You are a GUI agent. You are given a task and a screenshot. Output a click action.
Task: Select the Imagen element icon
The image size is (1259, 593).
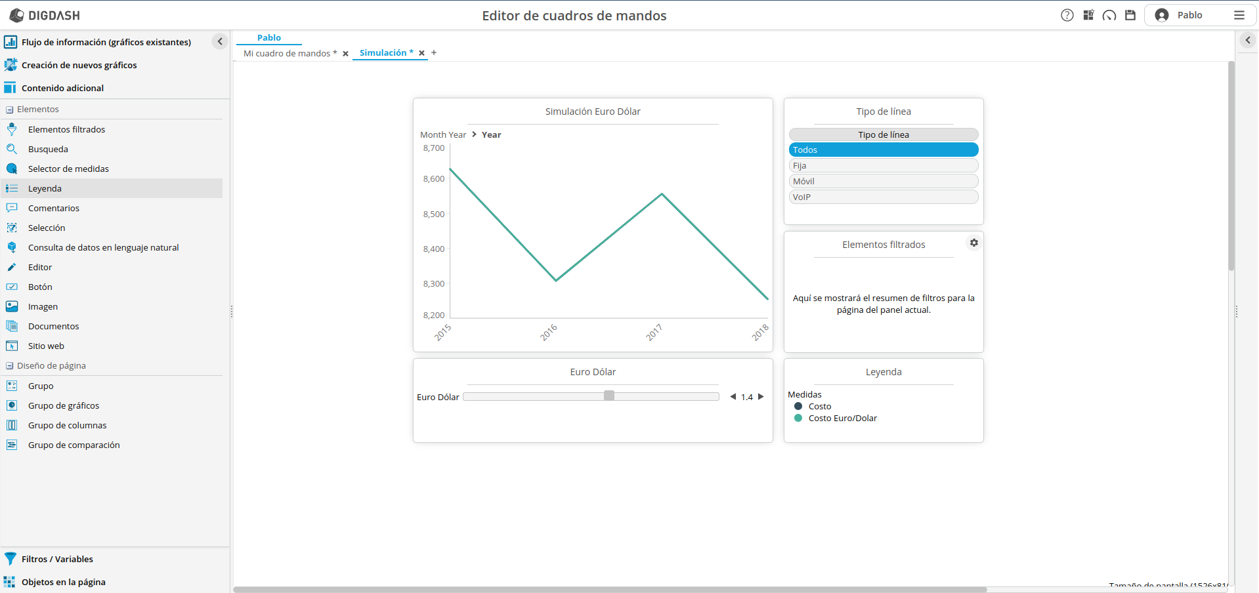(12, 306)
